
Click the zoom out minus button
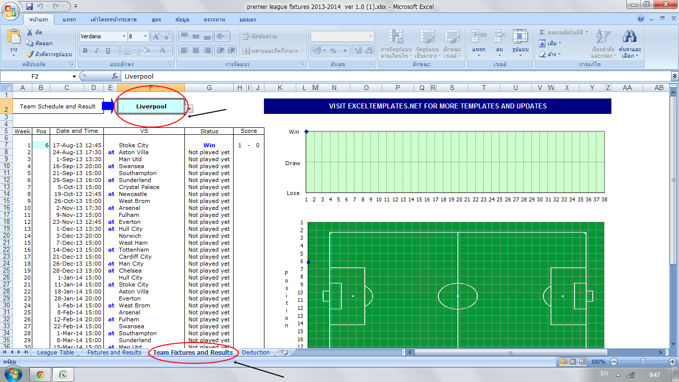(x=614, y=362)
